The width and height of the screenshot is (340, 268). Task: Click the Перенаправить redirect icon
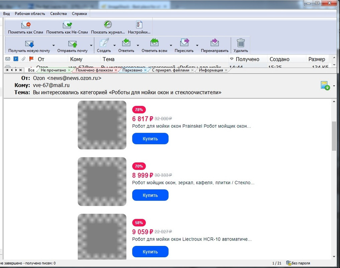pos(214,43)
